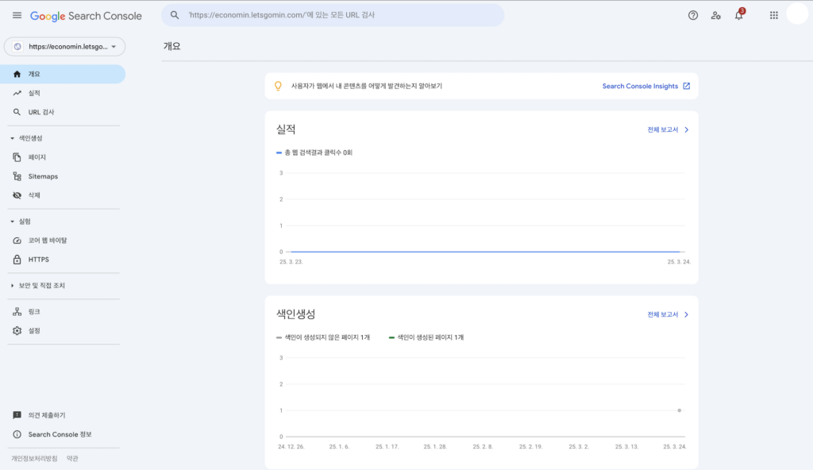Open 개인정보처리방침 link

[34, 459]
